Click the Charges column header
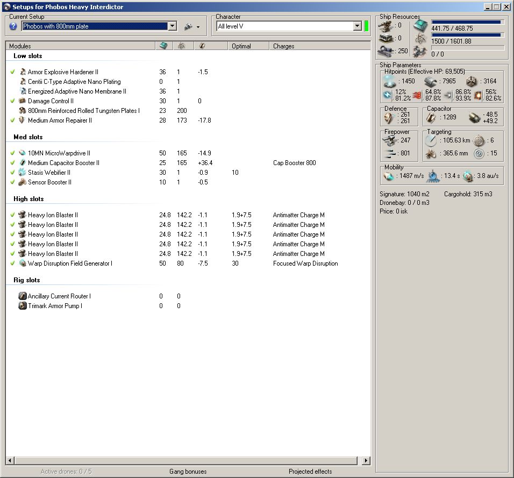The width and height of the screenshot is (514, 478). point(319,46)
